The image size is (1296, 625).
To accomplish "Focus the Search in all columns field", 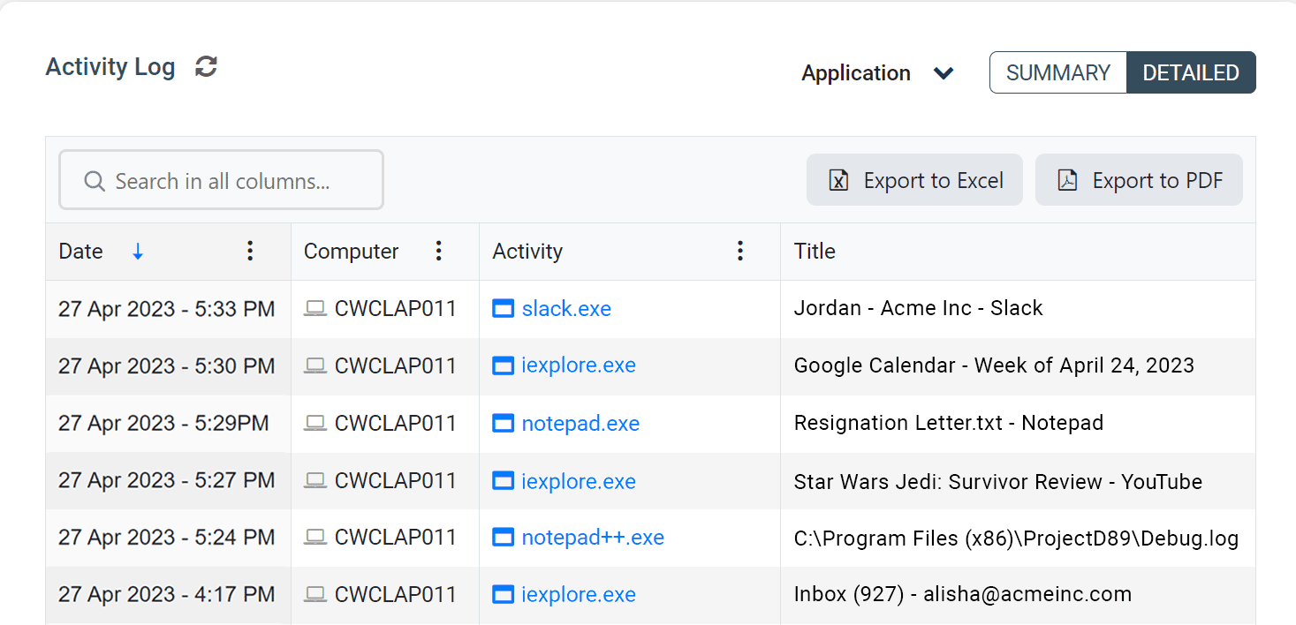I will pyautogui.click(x=222, y=181).
